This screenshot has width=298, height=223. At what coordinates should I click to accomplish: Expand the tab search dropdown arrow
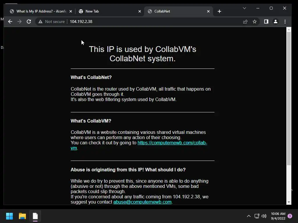pyautogui.click(x=244, y=8)
